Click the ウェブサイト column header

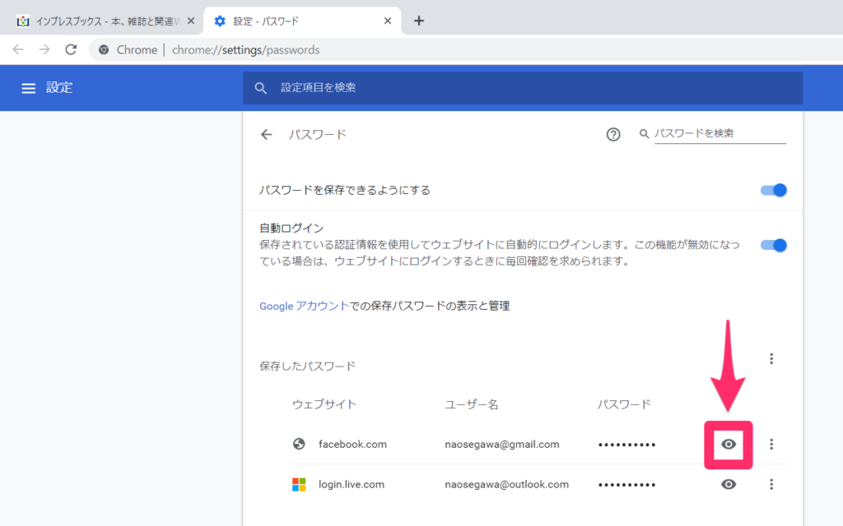tap(324, 404)
